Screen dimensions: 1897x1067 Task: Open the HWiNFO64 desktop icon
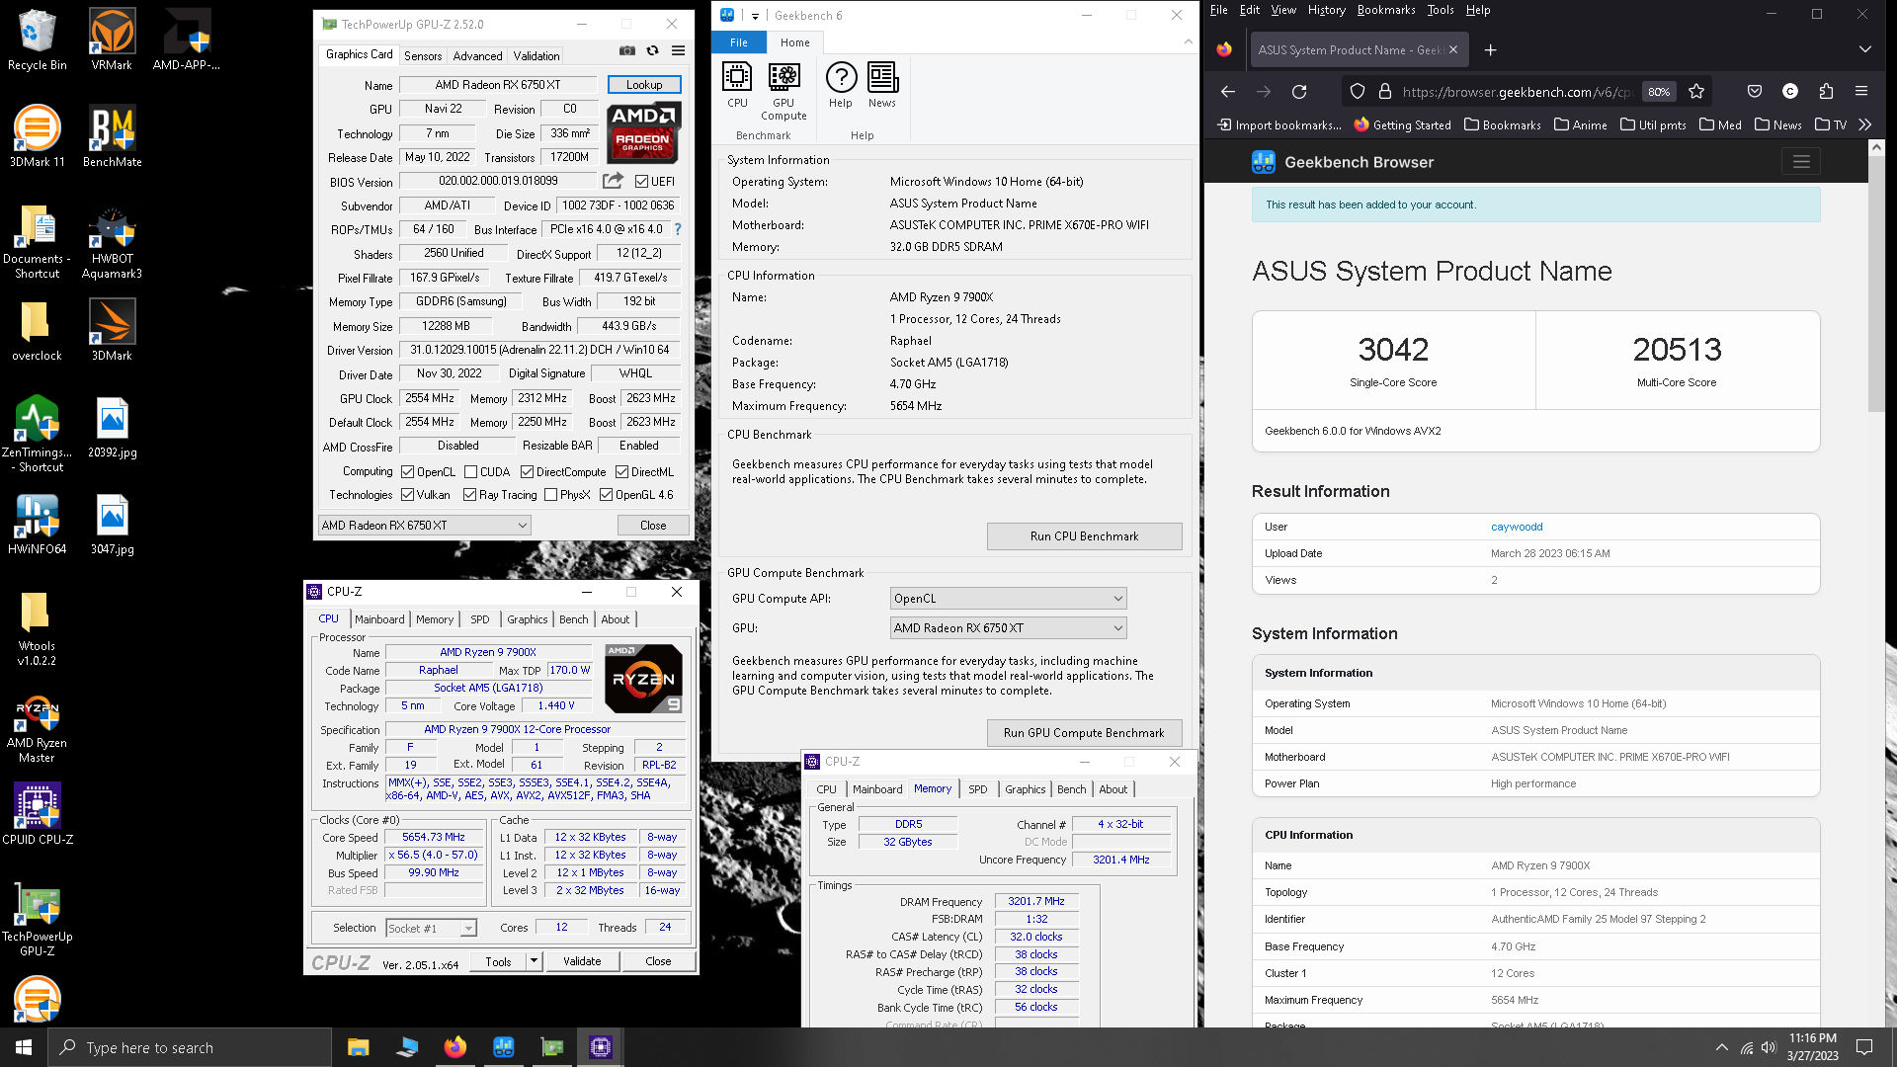(38, 525)
